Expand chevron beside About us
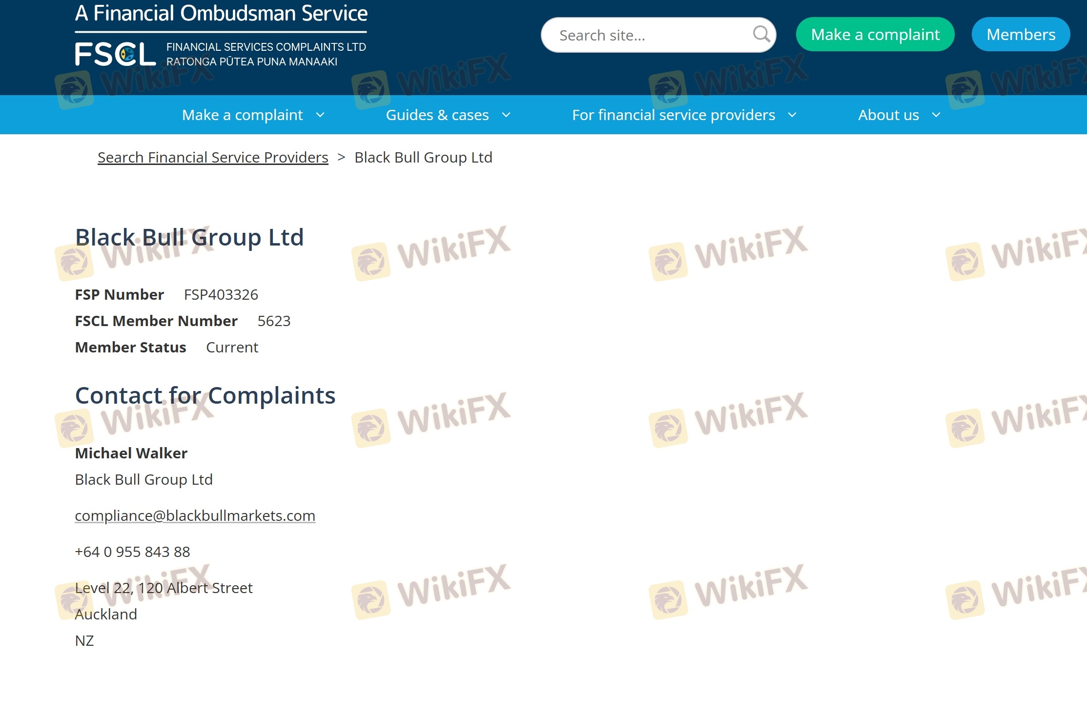 tap(936, 115)
